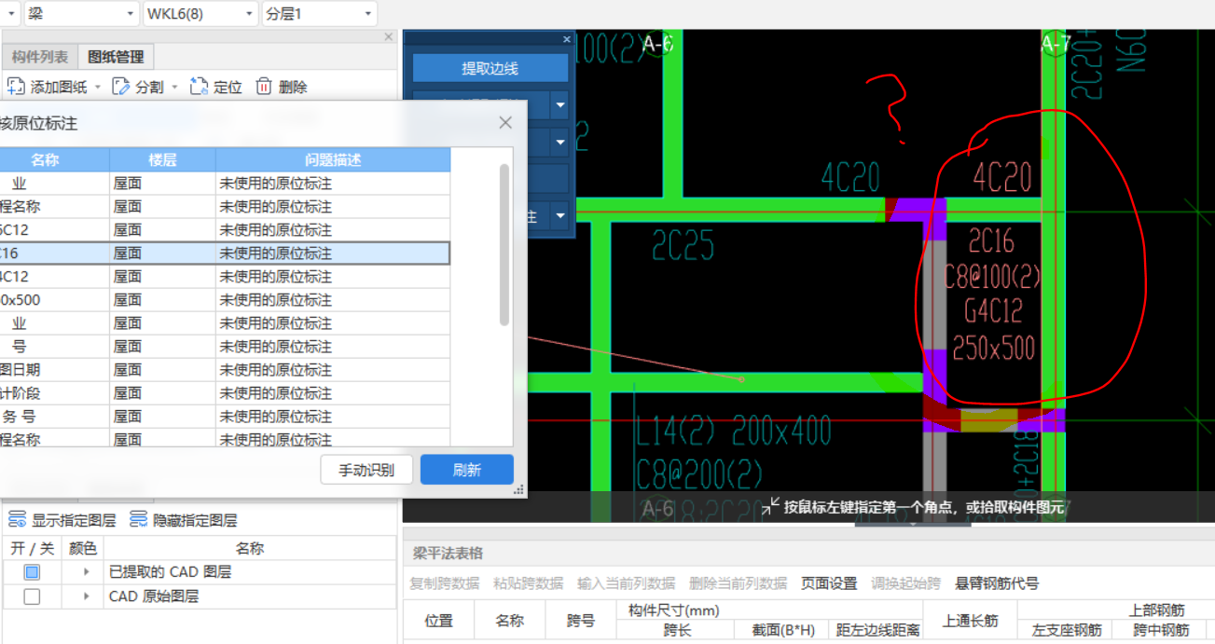Screen dimensions: 1215x644
Task: Click the resize grip of the dialog
Action: click(x=519, y=489)
